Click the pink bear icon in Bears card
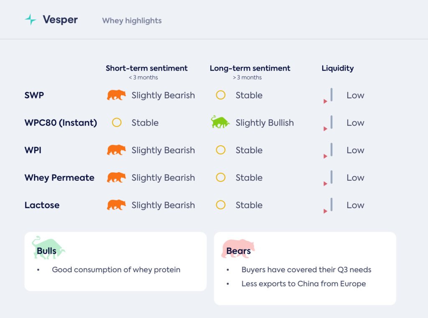Image resolution: width=428 pixels, height=318 pixels. [x=238, y=249]
